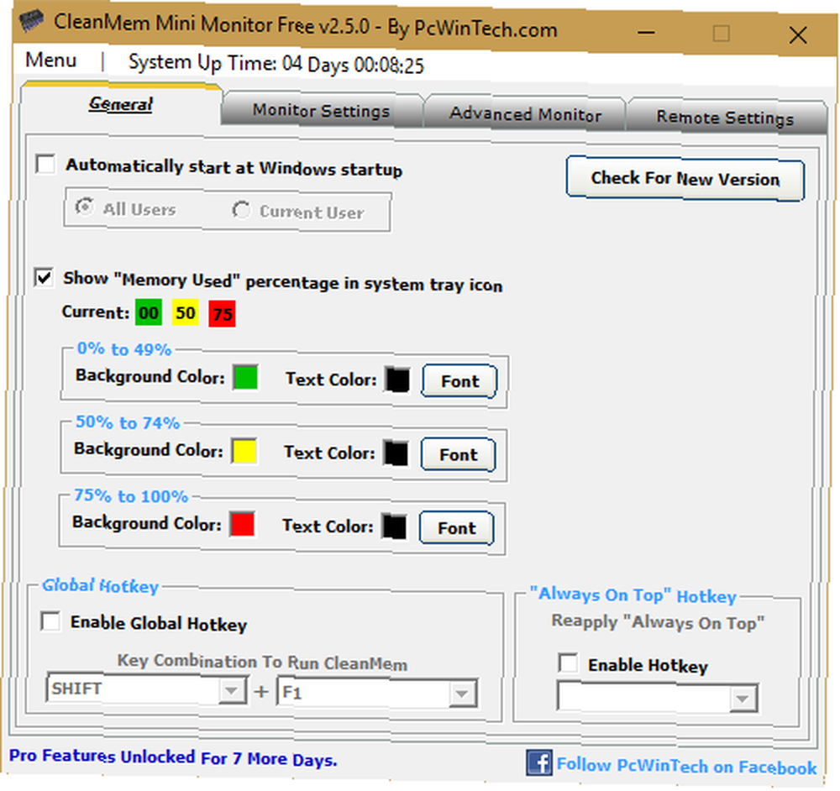Open the Menu item

[51, 60]
